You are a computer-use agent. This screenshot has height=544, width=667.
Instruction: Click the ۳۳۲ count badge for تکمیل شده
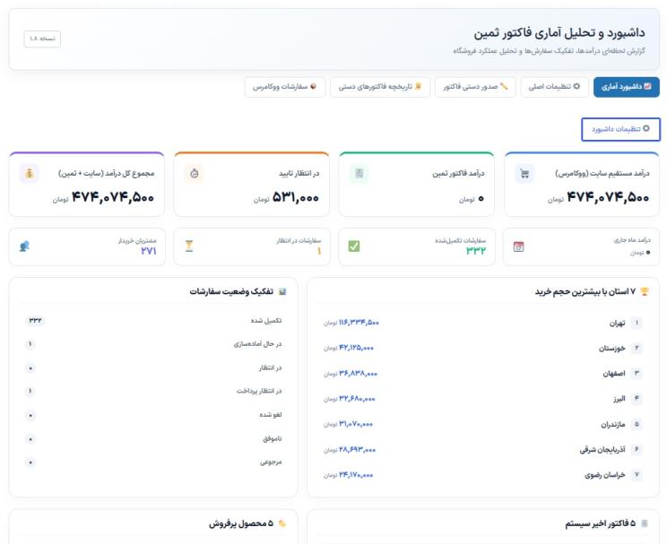point(35,320)
